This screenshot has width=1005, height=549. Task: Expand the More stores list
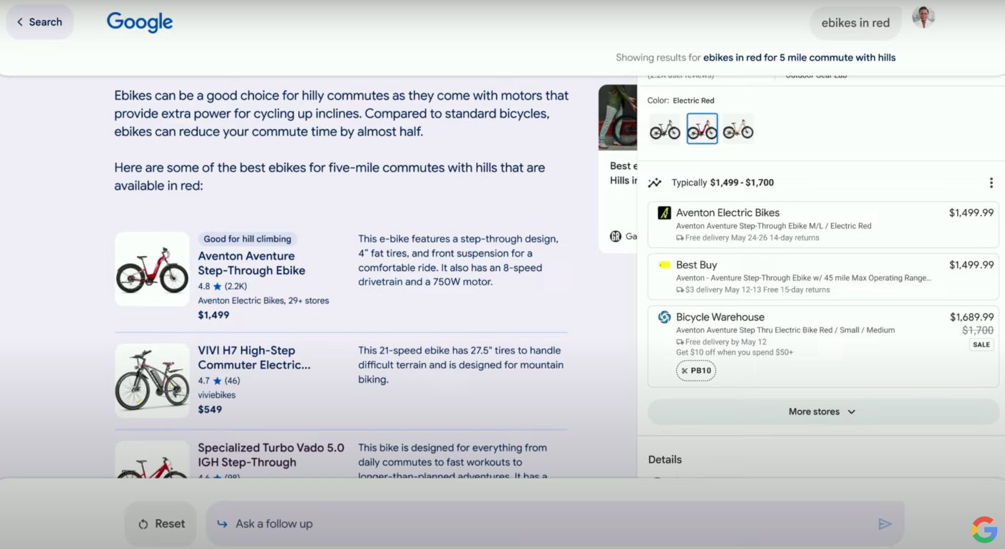click(823, 411)
